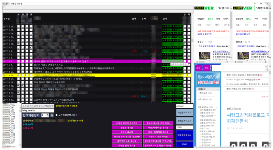Screen dimensions: 273x150
Task: Open 영역 dropdown in 누락검색 pane
Action: click(217, 25)
